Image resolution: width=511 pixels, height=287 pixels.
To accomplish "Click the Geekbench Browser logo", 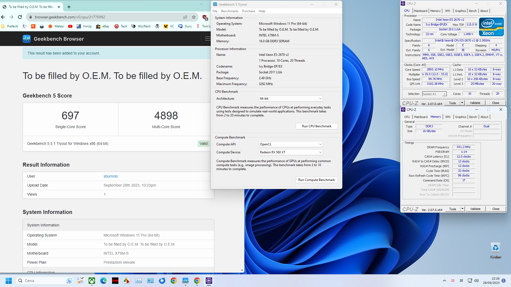I will (x=53, y=39).
